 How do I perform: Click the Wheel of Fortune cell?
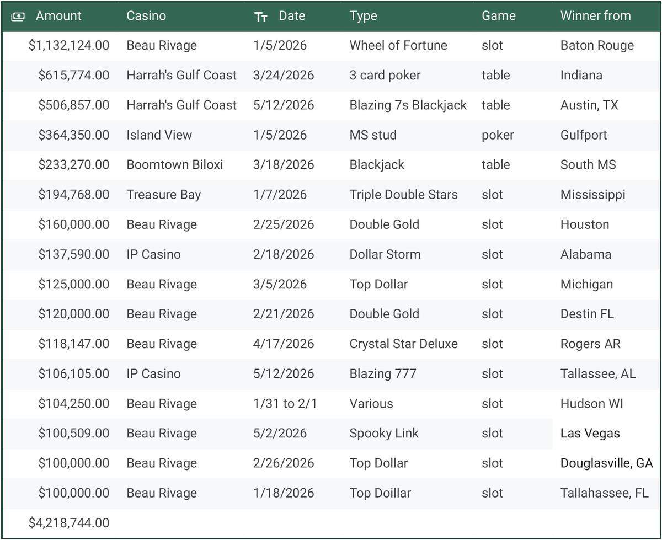tap(398, 45)
